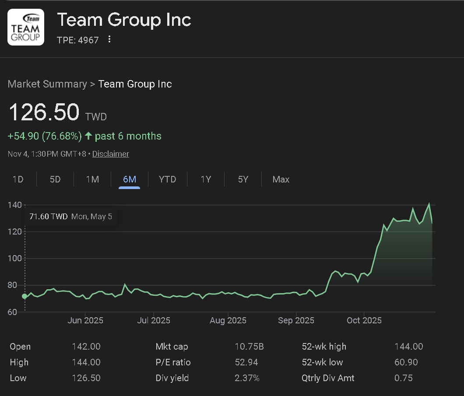Screen dimensions: 464x396
Task: Click the Div yield label
Action: [x=172, y=378]
